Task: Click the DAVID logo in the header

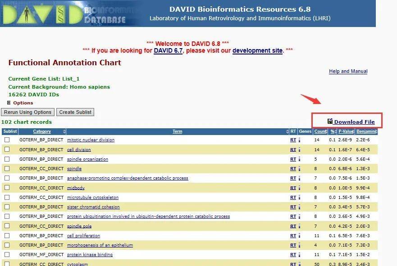Action: pyautogui.click(x=42, y=14)
